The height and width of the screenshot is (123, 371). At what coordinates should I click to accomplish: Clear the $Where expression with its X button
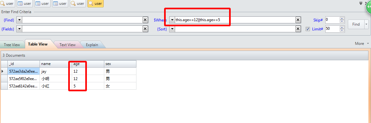click(298, 20)
